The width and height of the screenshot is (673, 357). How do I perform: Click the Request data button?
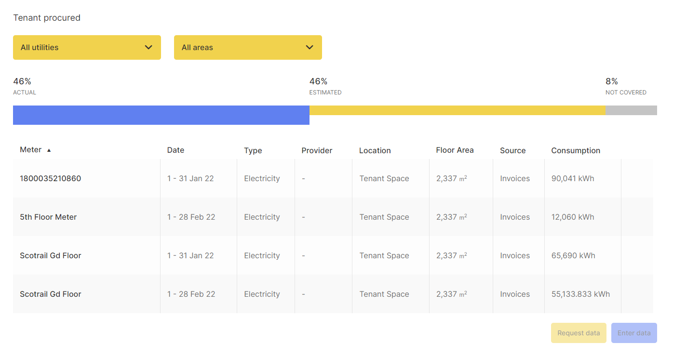coord(578,333)
